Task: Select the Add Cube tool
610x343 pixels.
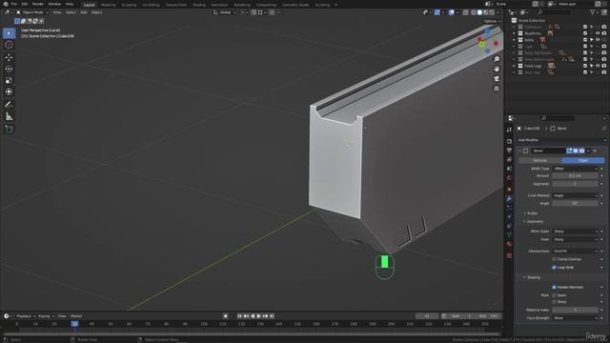Action: [9, 130]
